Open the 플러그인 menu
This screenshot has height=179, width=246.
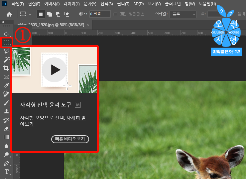pos(173,4)
